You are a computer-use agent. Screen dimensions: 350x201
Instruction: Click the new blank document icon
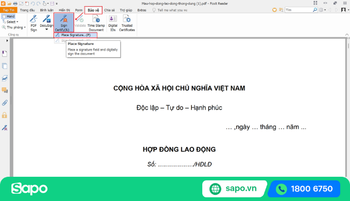coord(27,4)
